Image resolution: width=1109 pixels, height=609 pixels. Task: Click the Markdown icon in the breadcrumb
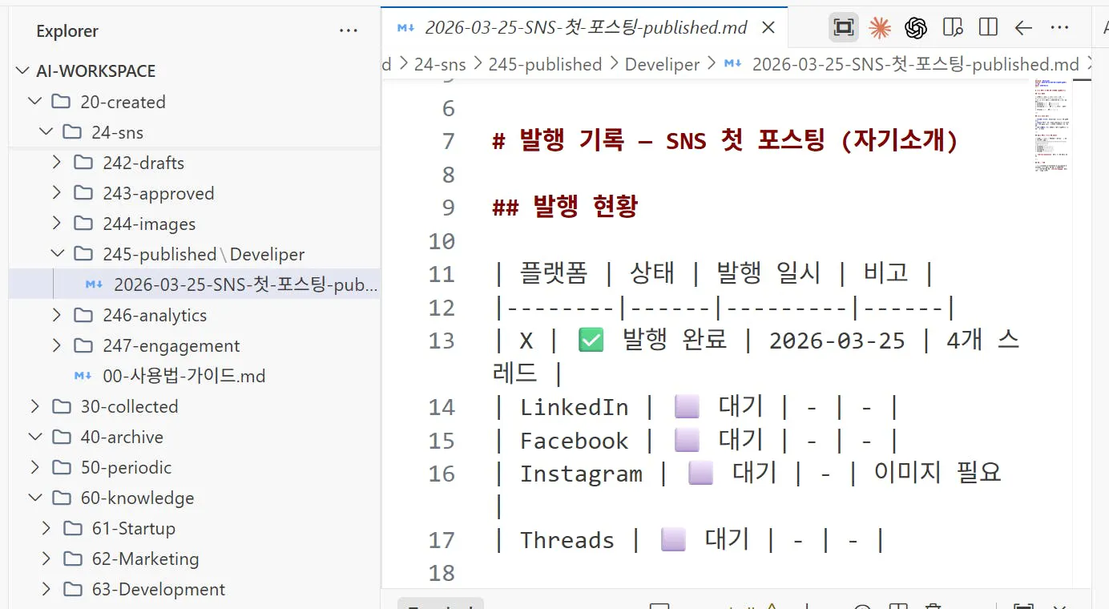pos(732,64)
